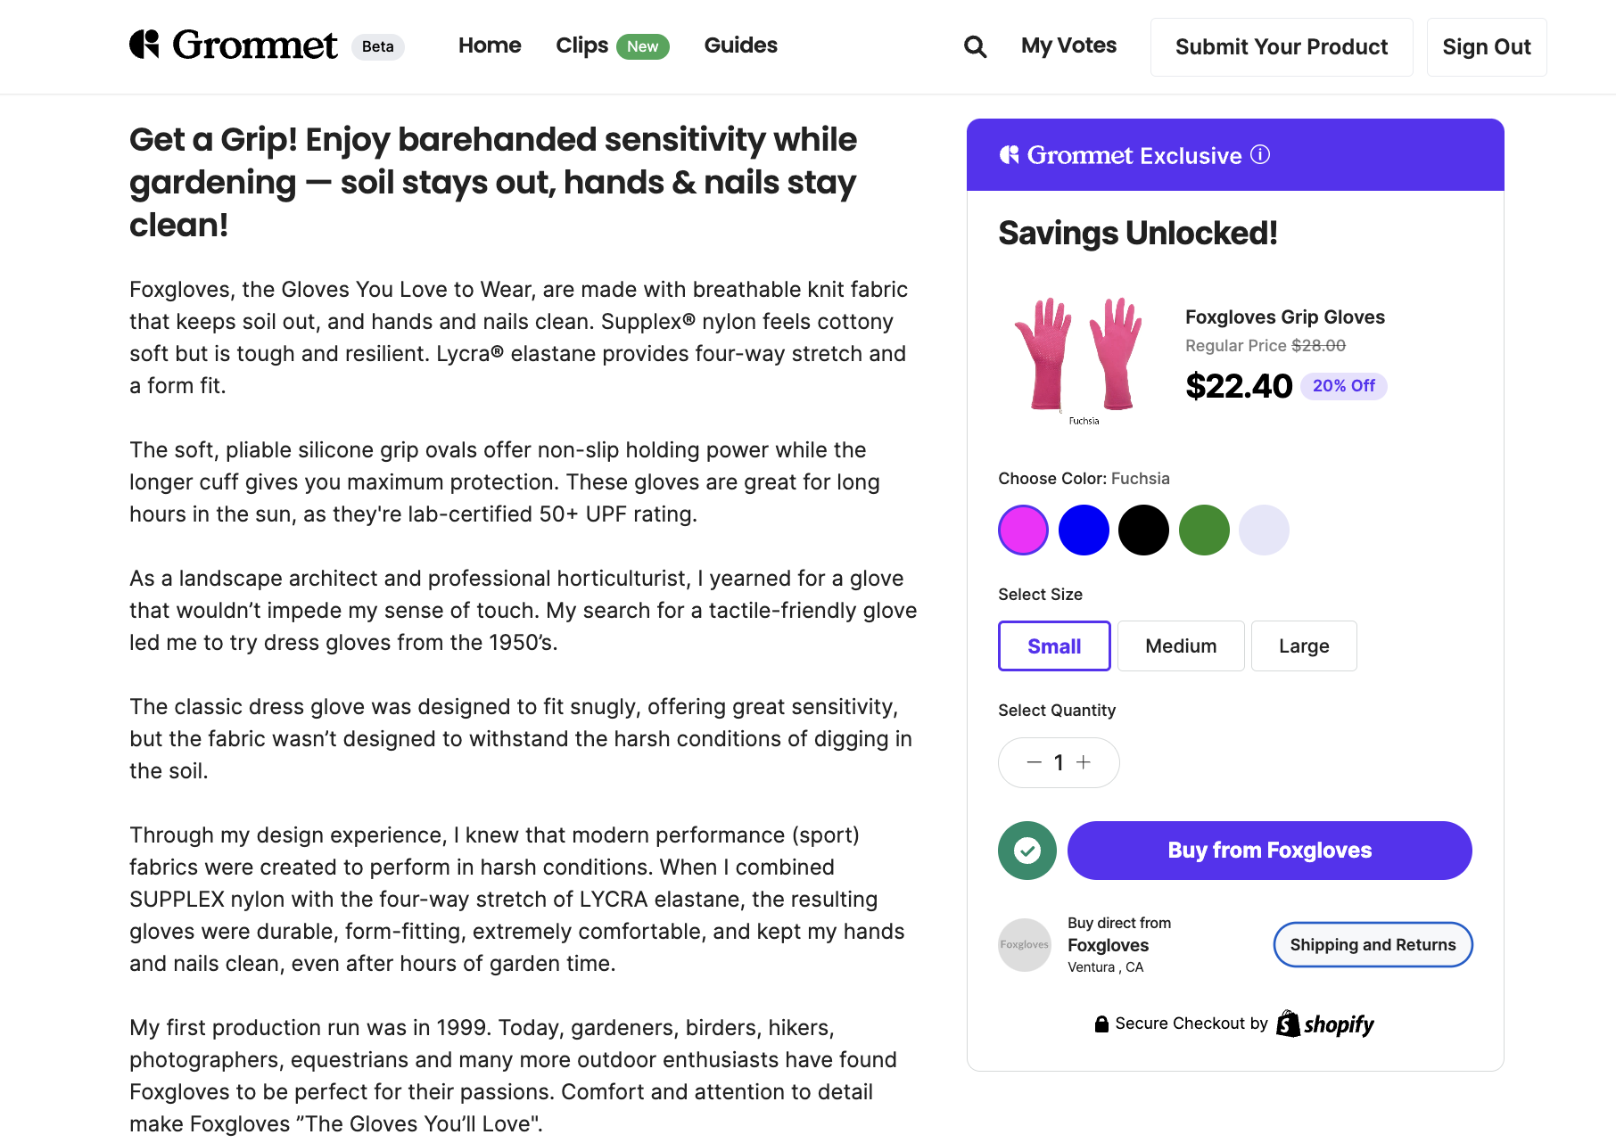
Task: Click the green checkmark beside the Buy button
Action: [1026, 851]
